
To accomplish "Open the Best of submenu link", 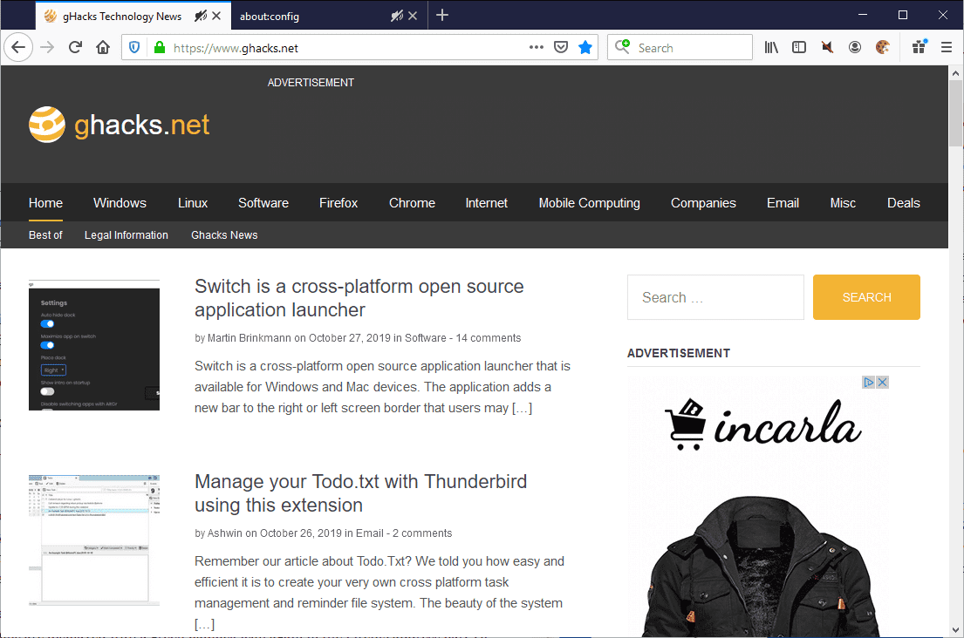I will click(45, 235).
